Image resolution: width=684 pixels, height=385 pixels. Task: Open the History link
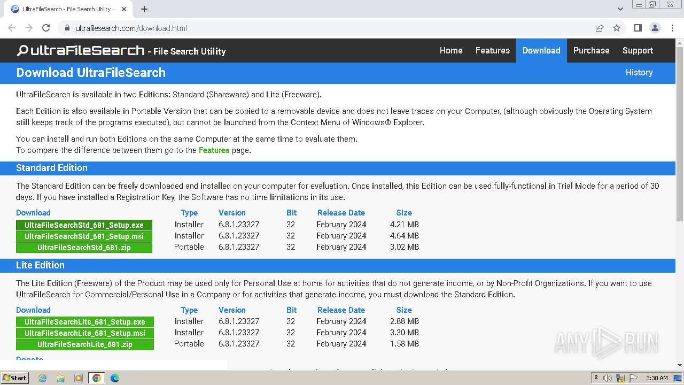[639, 72]
